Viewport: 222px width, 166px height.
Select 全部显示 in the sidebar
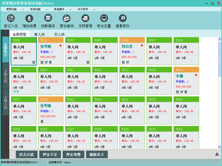(6, 50)
